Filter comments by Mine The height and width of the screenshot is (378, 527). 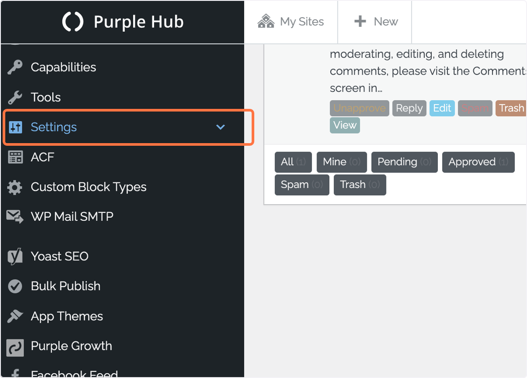tap(342, 162)
